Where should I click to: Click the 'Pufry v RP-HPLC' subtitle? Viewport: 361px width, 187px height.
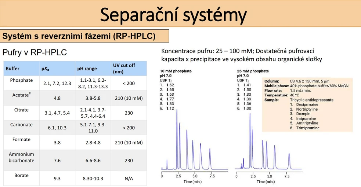35,52
